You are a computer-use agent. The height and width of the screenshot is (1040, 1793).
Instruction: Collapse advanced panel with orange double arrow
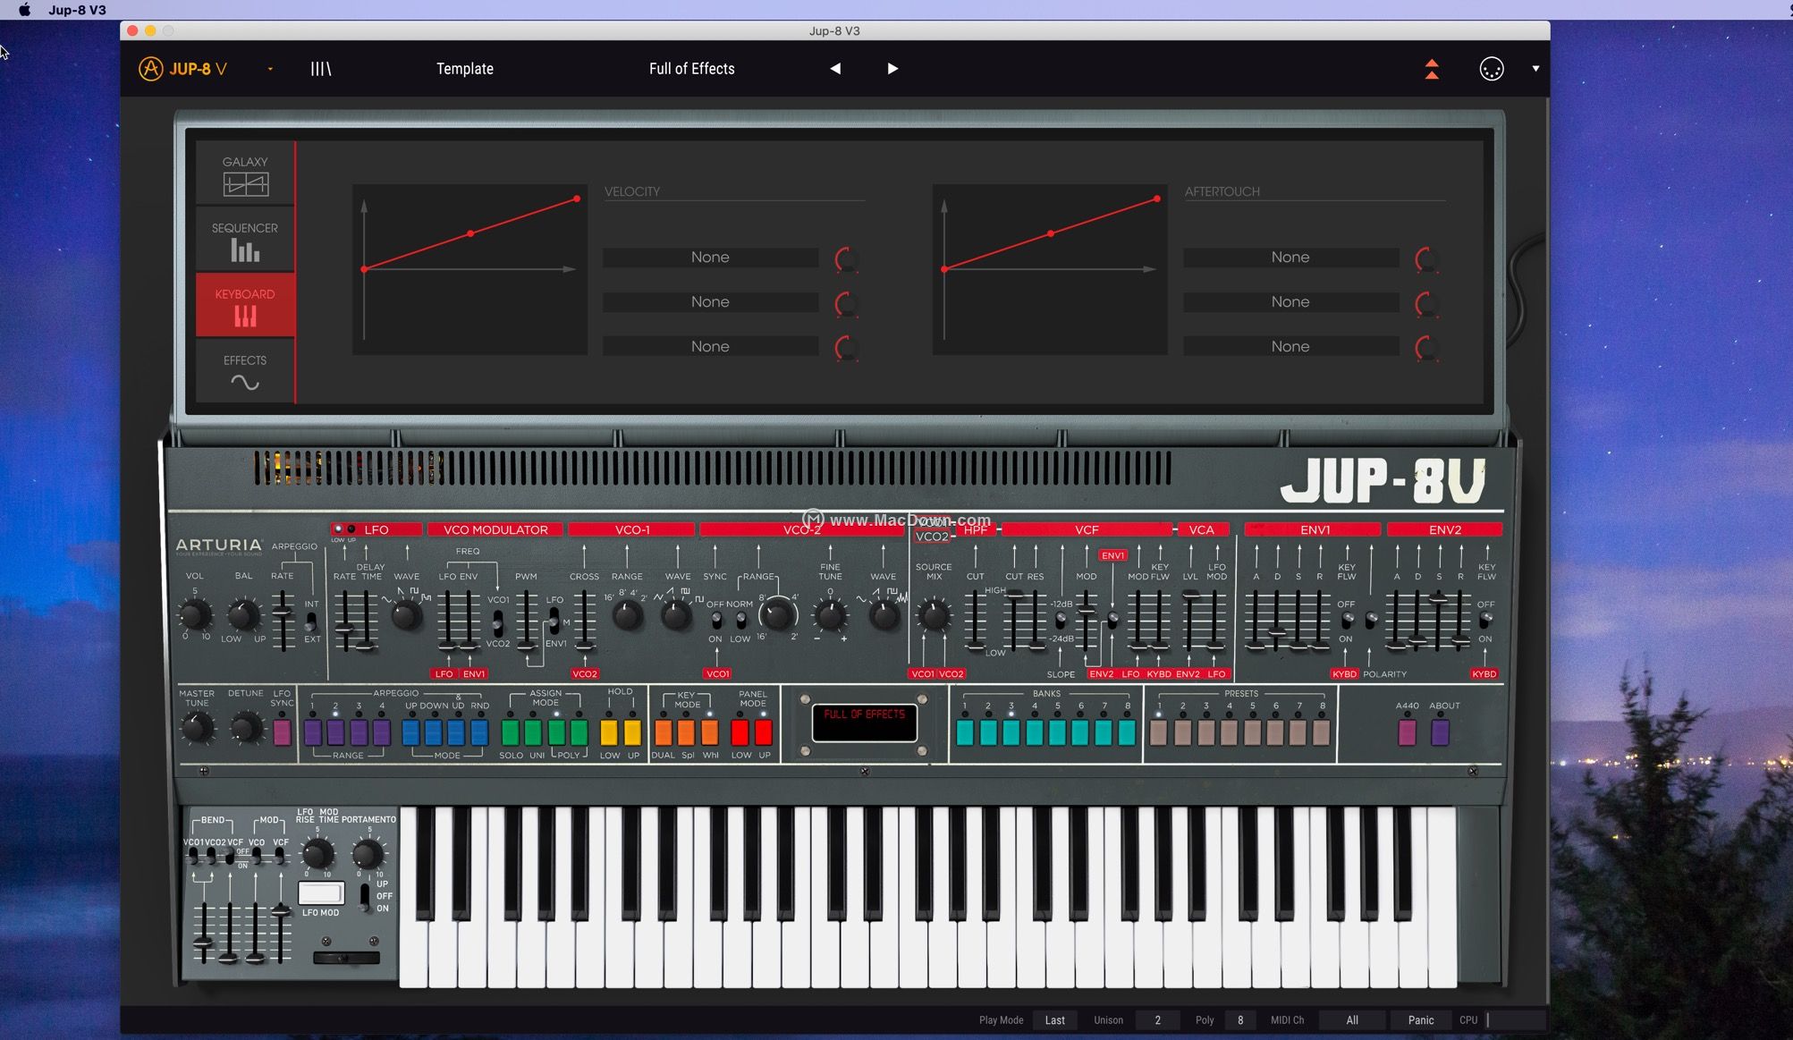tap(1432, 69)
